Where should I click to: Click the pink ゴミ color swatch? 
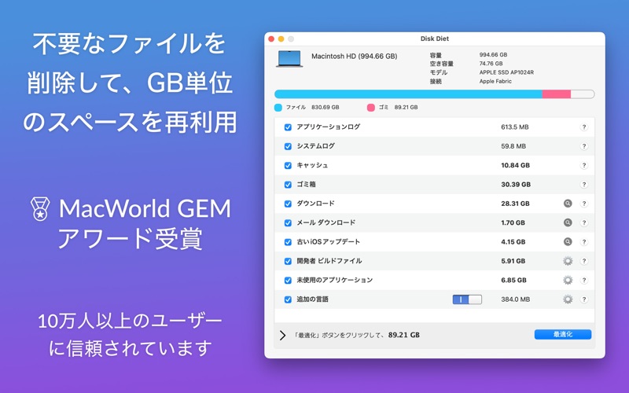click(x=370, y=108)
